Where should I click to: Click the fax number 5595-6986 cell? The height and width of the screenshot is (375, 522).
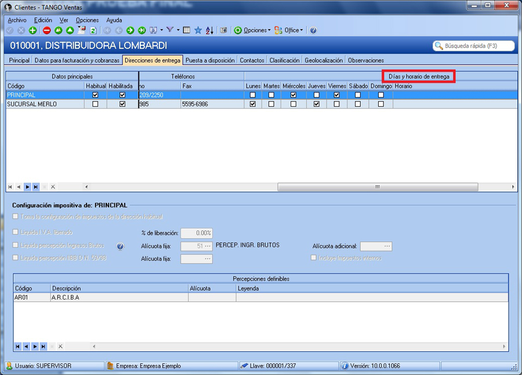pos(212,104)
